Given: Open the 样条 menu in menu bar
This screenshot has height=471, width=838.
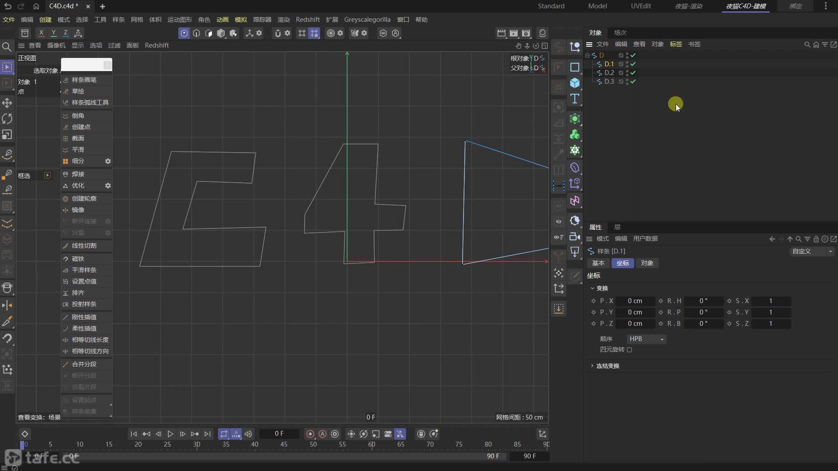Looking at the screenshot, I should tap(118, 20).
